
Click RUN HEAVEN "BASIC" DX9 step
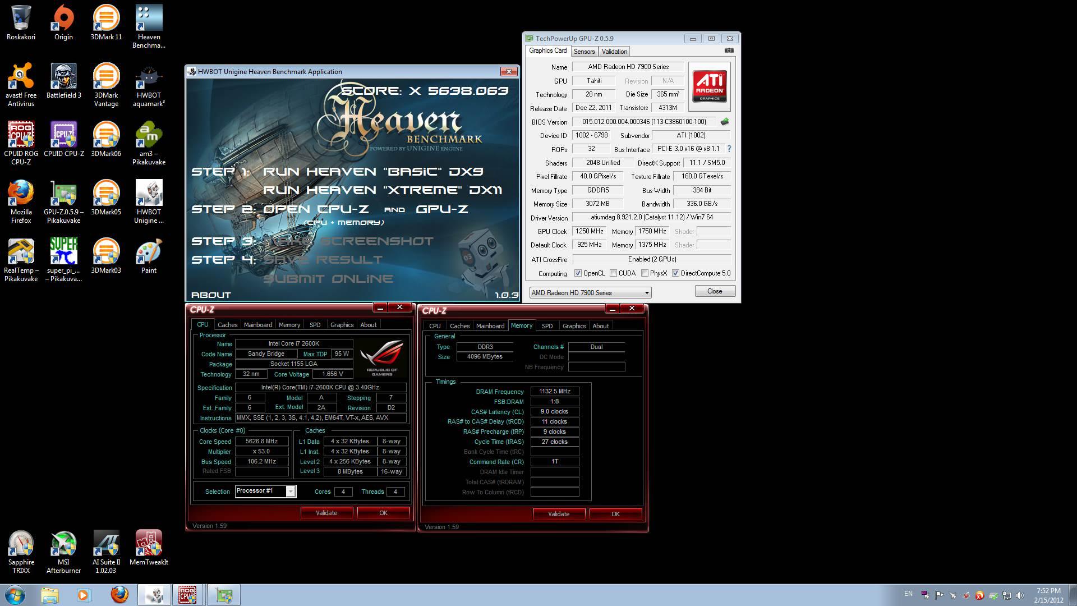click(x=373, y=172)
